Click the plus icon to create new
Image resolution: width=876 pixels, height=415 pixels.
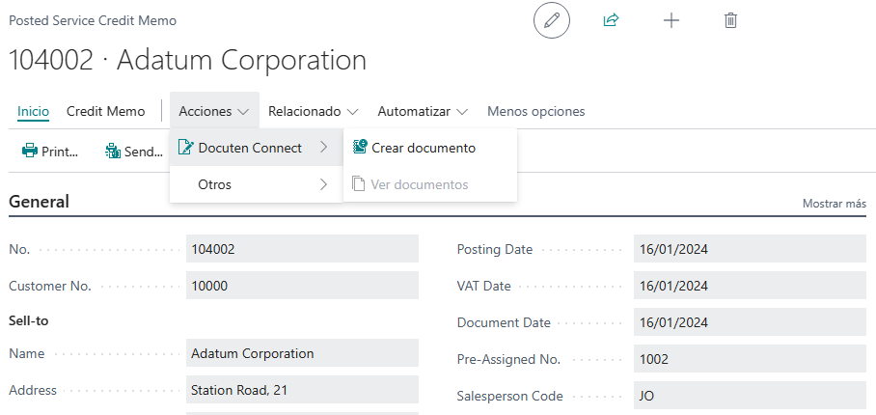click(x=671, y=20)
